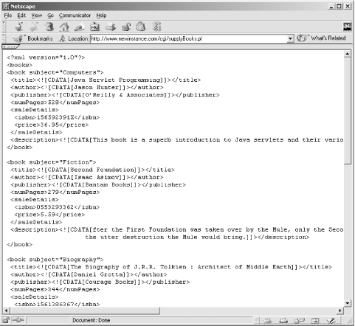Reload the page with the Reload icon

49,27
